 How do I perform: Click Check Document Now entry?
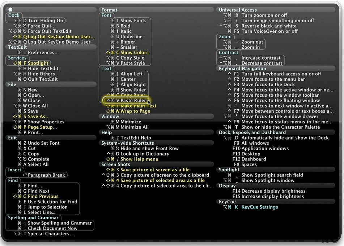(x=47, y=228)
